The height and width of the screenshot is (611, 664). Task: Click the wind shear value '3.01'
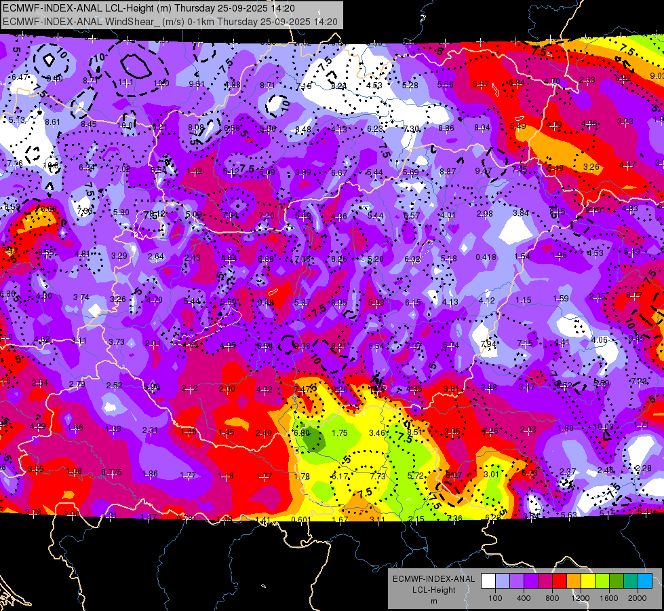coord(492,474)
